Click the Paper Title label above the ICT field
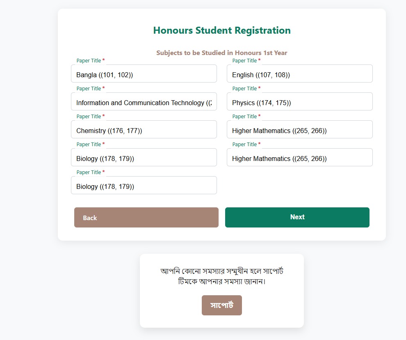The height and width of the screenshot is (340, 406). coord(89,89)
